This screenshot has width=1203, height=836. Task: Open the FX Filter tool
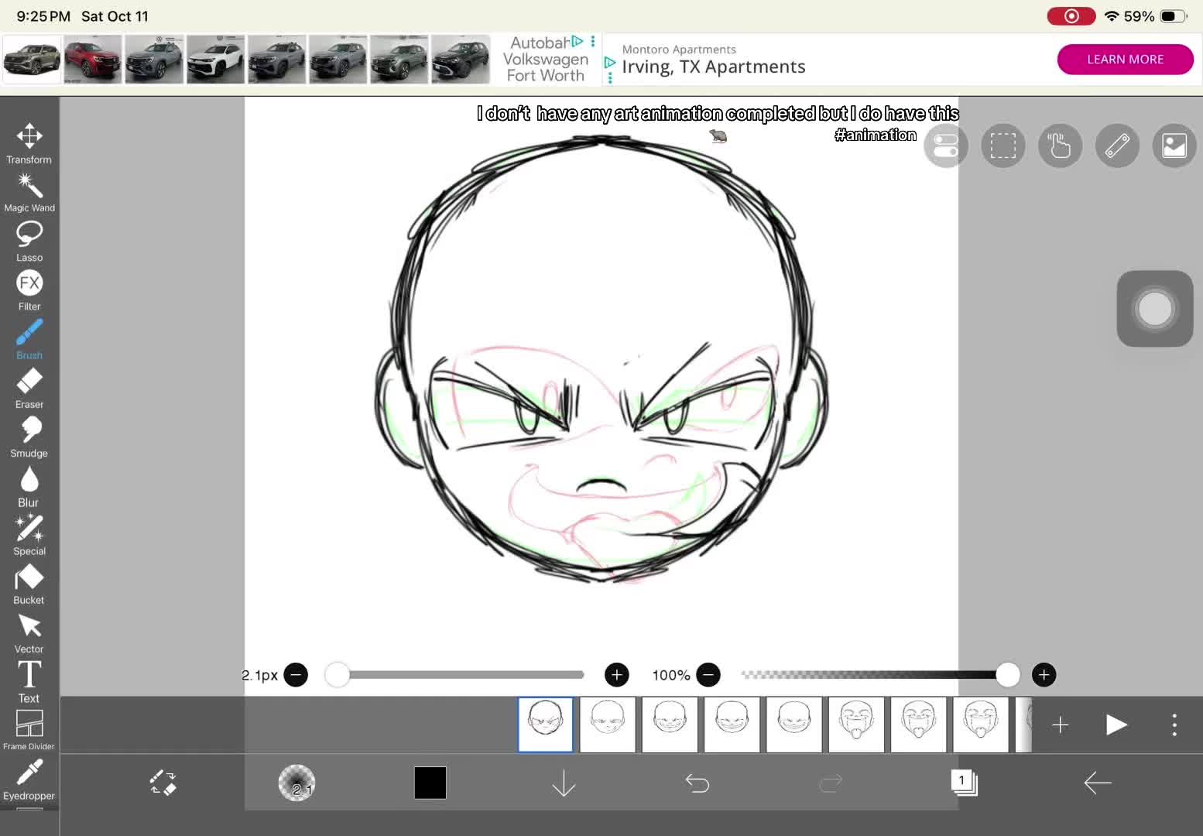click(29, 291)
